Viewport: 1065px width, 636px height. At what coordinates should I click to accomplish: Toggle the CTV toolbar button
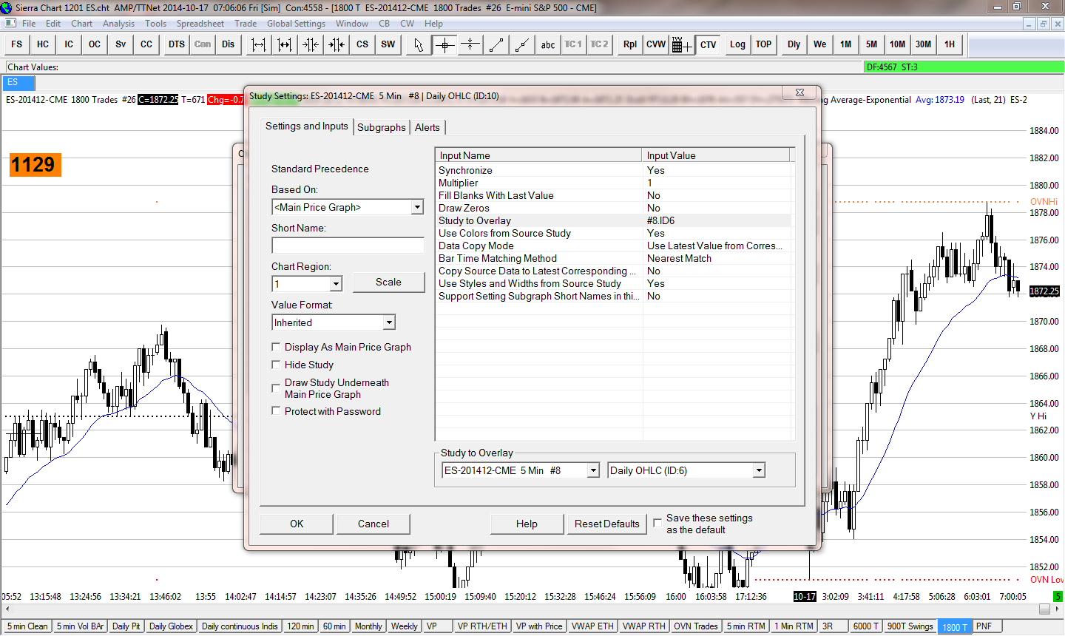coord(709,44)
